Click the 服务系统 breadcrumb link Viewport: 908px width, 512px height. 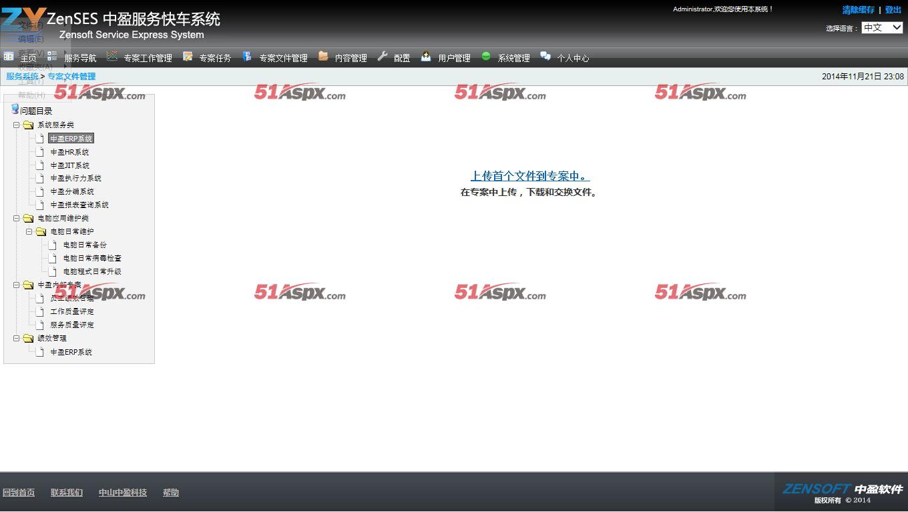pos(22,77)
